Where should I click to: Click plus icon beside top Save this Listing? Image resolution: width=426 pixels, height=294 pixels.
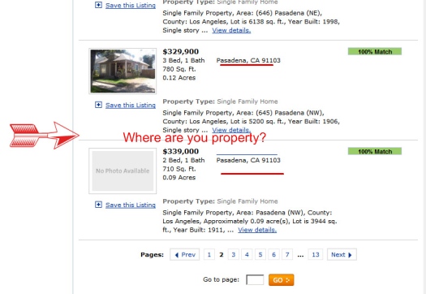pos(98,5)
